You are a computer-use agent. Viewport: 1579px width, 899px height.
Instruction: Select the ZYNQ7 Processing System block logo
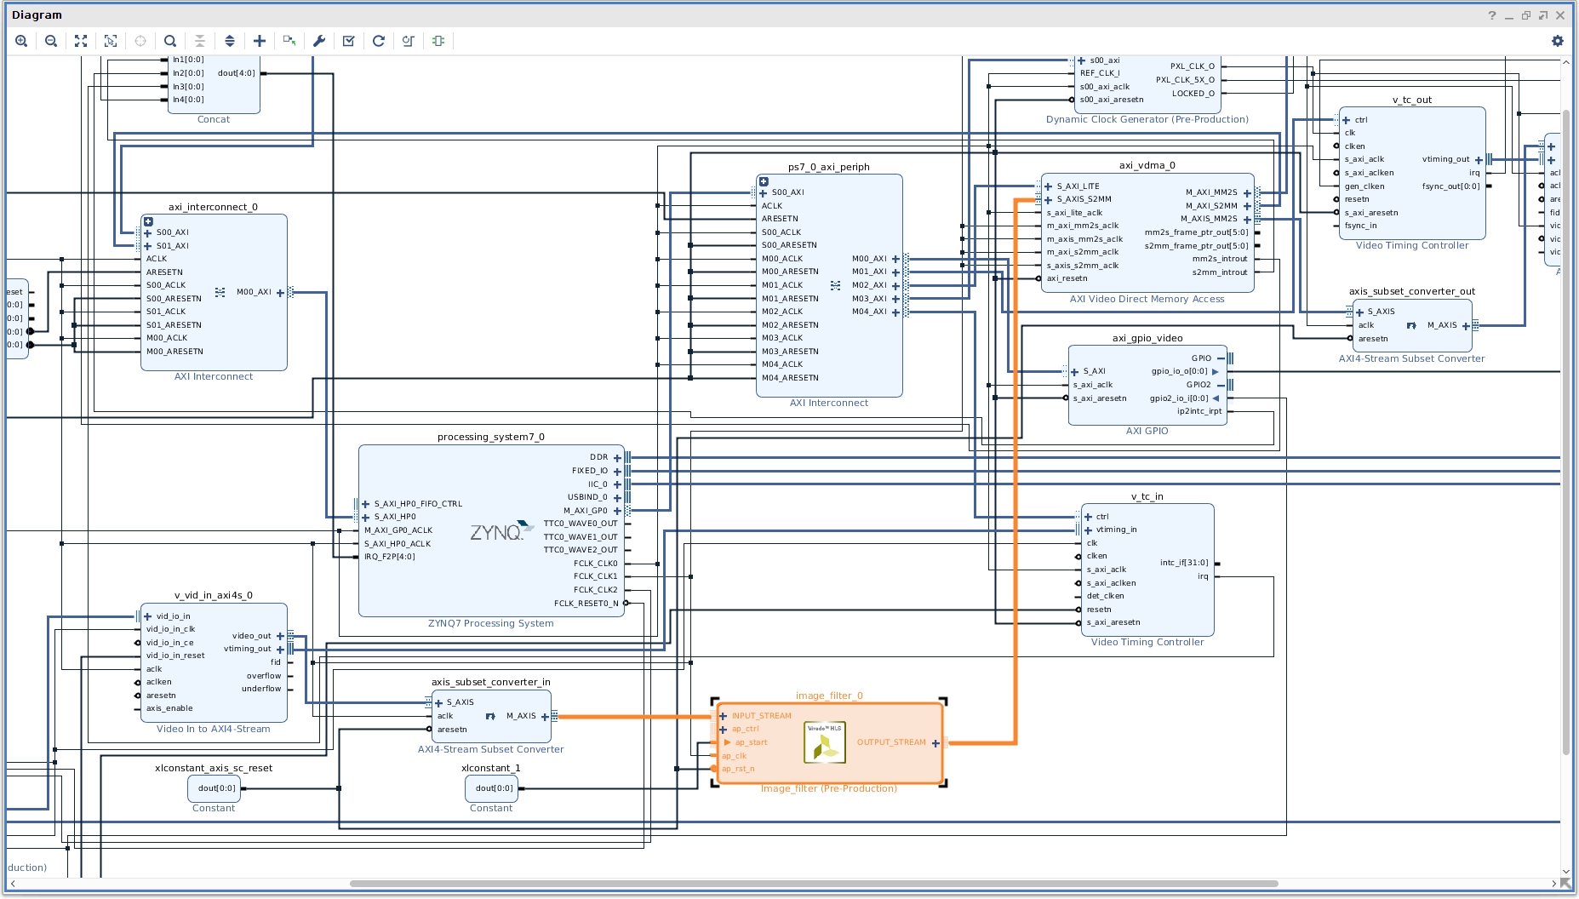click(x=500, y=532)
